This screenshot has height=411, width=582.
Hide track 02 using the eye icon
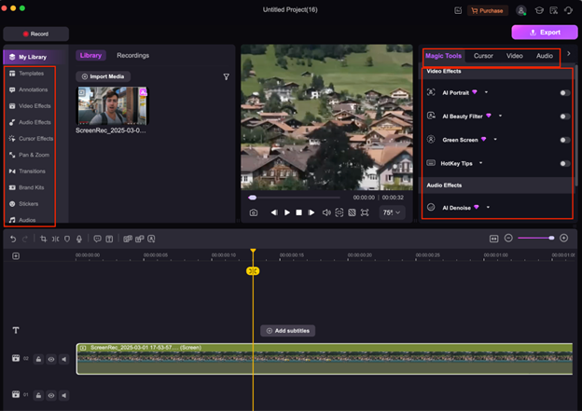click(50, 358)
